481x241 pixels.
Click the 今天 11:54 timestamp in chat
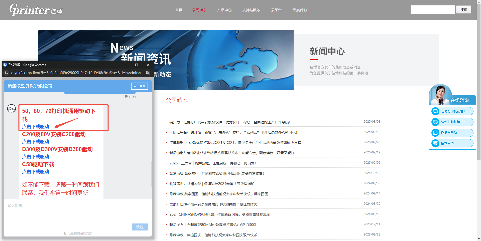click(129, 97)
